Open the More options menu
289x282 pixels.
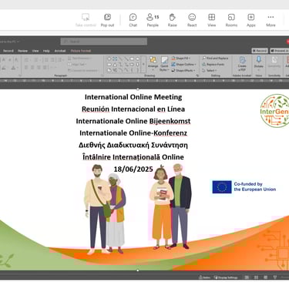click(x=271, y=20)
